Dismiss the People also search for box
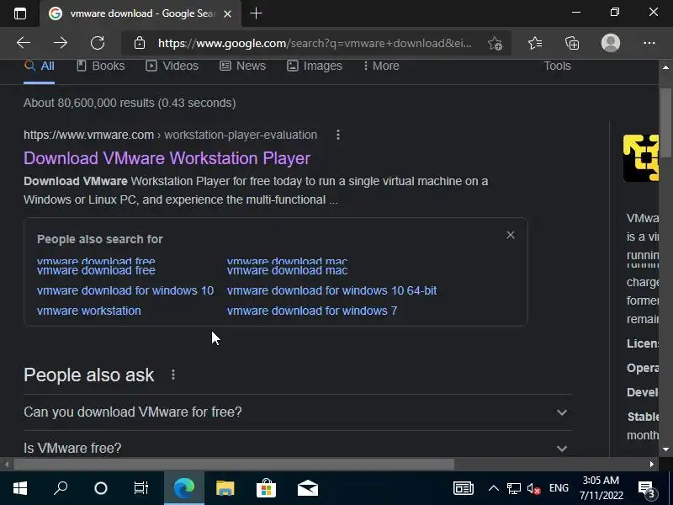673x505 pixels. 511,235
